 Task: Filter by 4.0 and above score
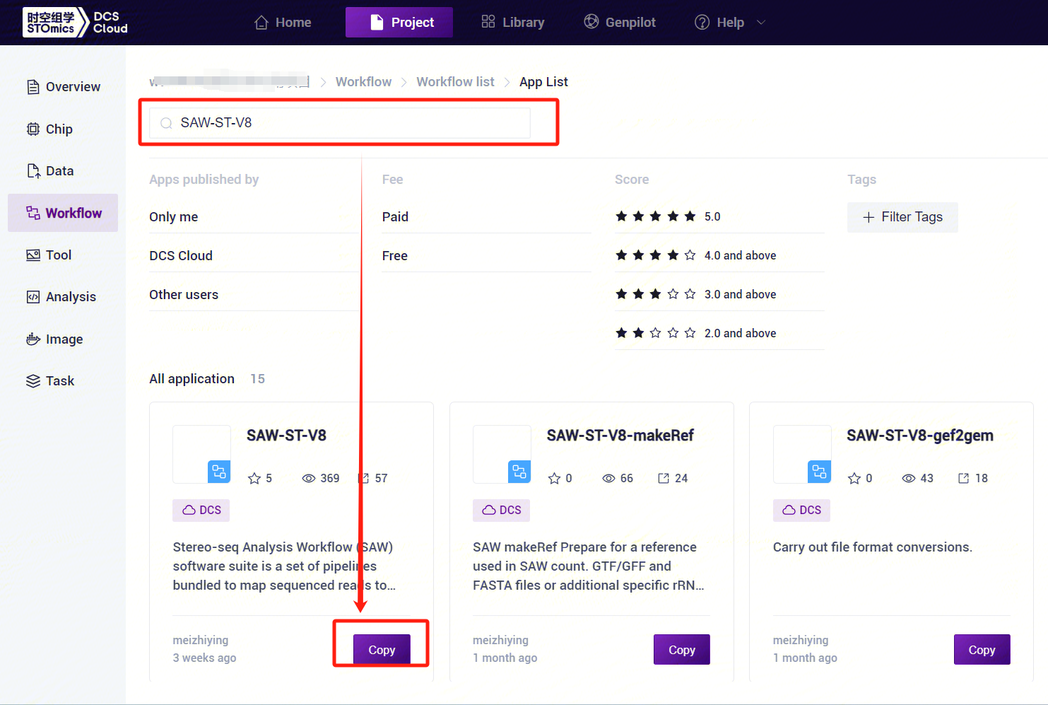tap(695, 255)
